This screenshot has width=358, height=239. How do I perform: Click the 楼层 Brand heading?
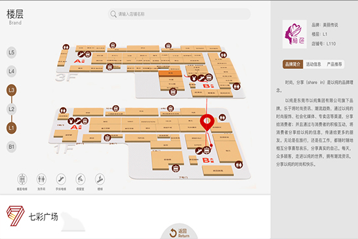15,17
